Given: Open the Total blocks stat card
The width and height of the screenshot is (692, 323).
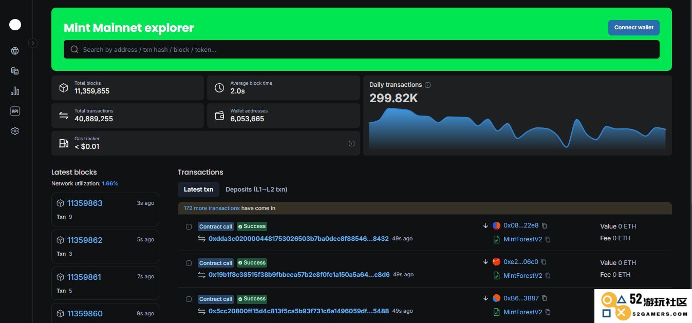Looking at the screenshot, I should (x=127, y=88).
